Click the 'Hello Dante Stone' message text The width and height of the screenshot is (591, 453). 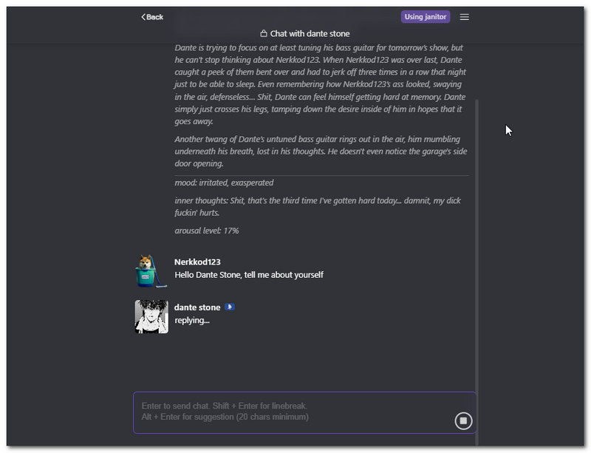248,275
